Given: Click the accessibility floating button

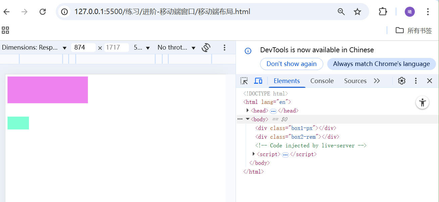Looking at the screenshot, I should (x=423, y=102).
